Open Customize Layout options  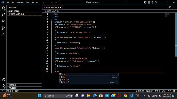(x=156, y=2)
